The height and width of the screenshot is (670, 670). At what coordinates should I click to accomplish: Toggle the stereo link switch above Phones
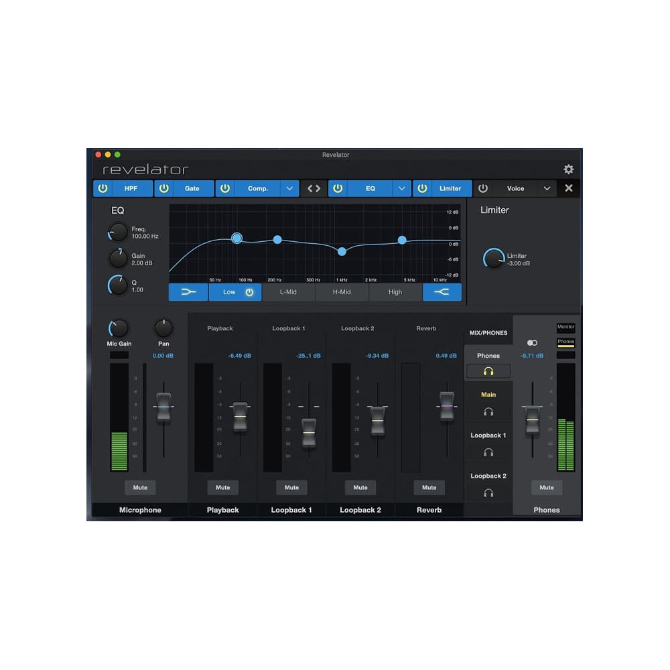pos(532,342)
